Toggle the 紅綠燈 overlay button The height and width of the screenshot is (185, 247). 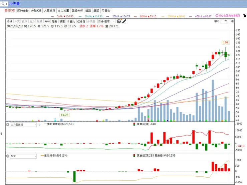[81, 21]
